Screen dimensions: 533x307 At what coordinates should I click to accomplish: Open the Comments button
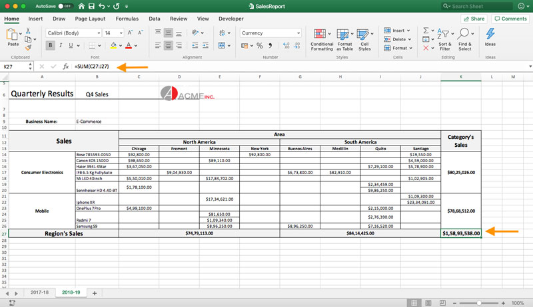click(510, 19)
